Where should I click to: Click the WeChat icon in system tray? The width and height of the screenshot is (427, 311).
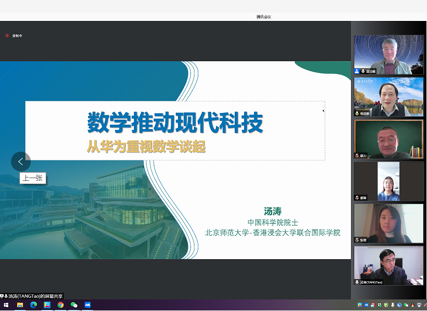(406, 305)
